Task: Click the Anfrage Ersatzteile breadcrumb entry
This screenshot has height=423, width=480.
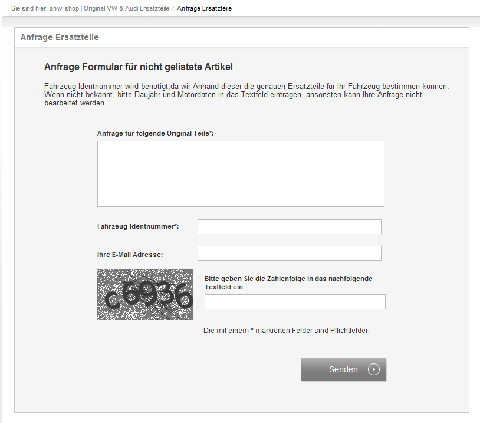Action: click(204, 9)
